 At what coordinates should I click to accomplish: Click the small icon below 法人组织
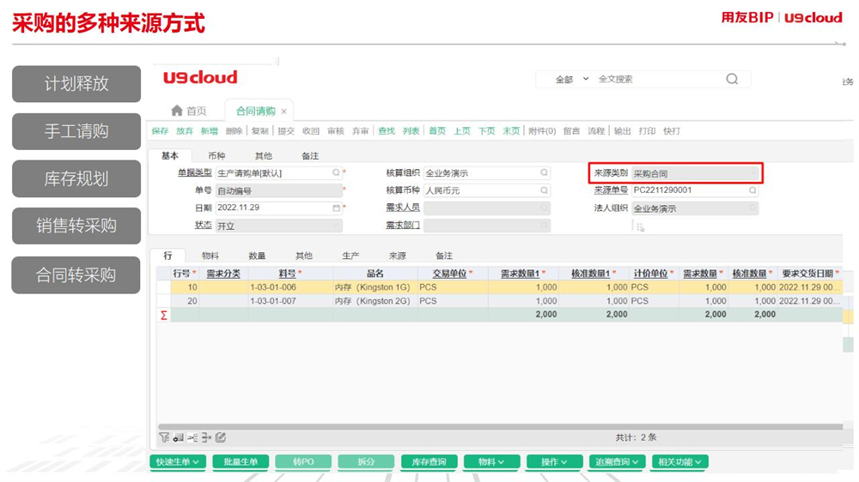click(640, 227)
